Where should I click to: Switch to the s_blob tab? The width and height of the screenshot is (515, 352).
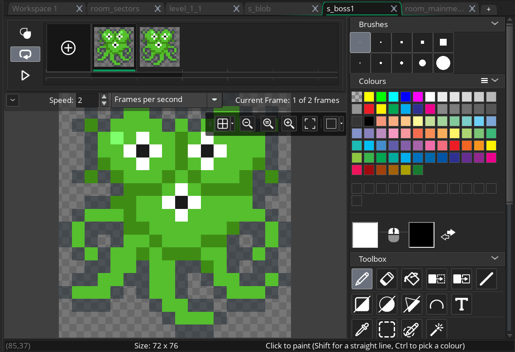coord(259,9)
